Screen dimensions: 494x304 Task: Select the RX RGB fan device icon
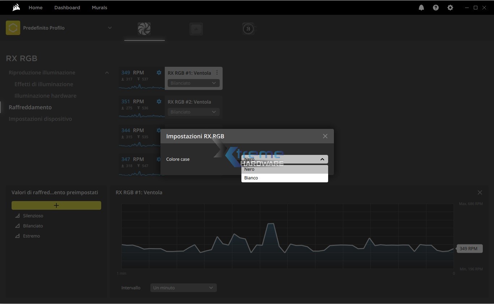144,29
